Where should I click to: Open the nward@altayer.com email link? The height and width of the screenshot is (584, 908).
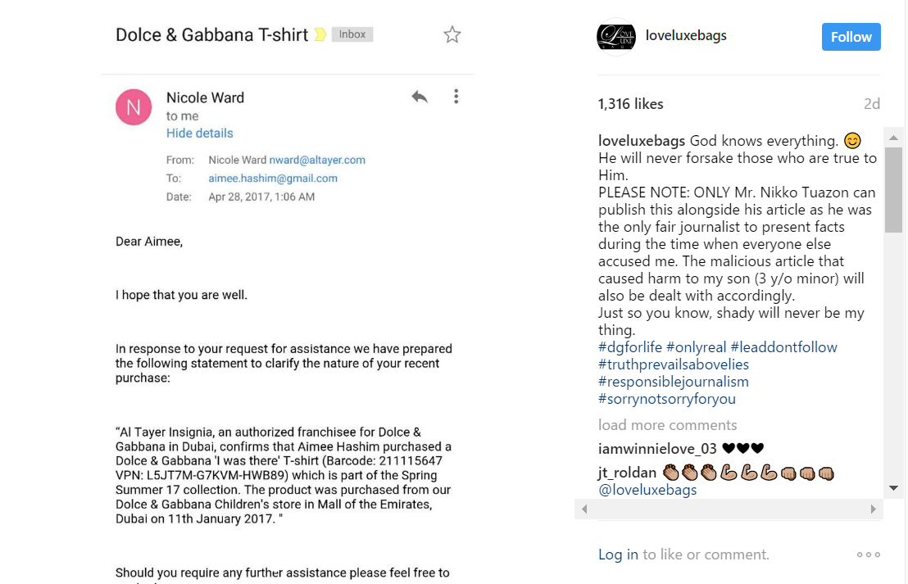pos(317,160)
